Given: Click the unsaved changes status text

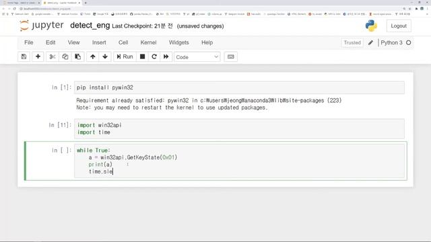Looking at the screenshot, I should point(201,26).
